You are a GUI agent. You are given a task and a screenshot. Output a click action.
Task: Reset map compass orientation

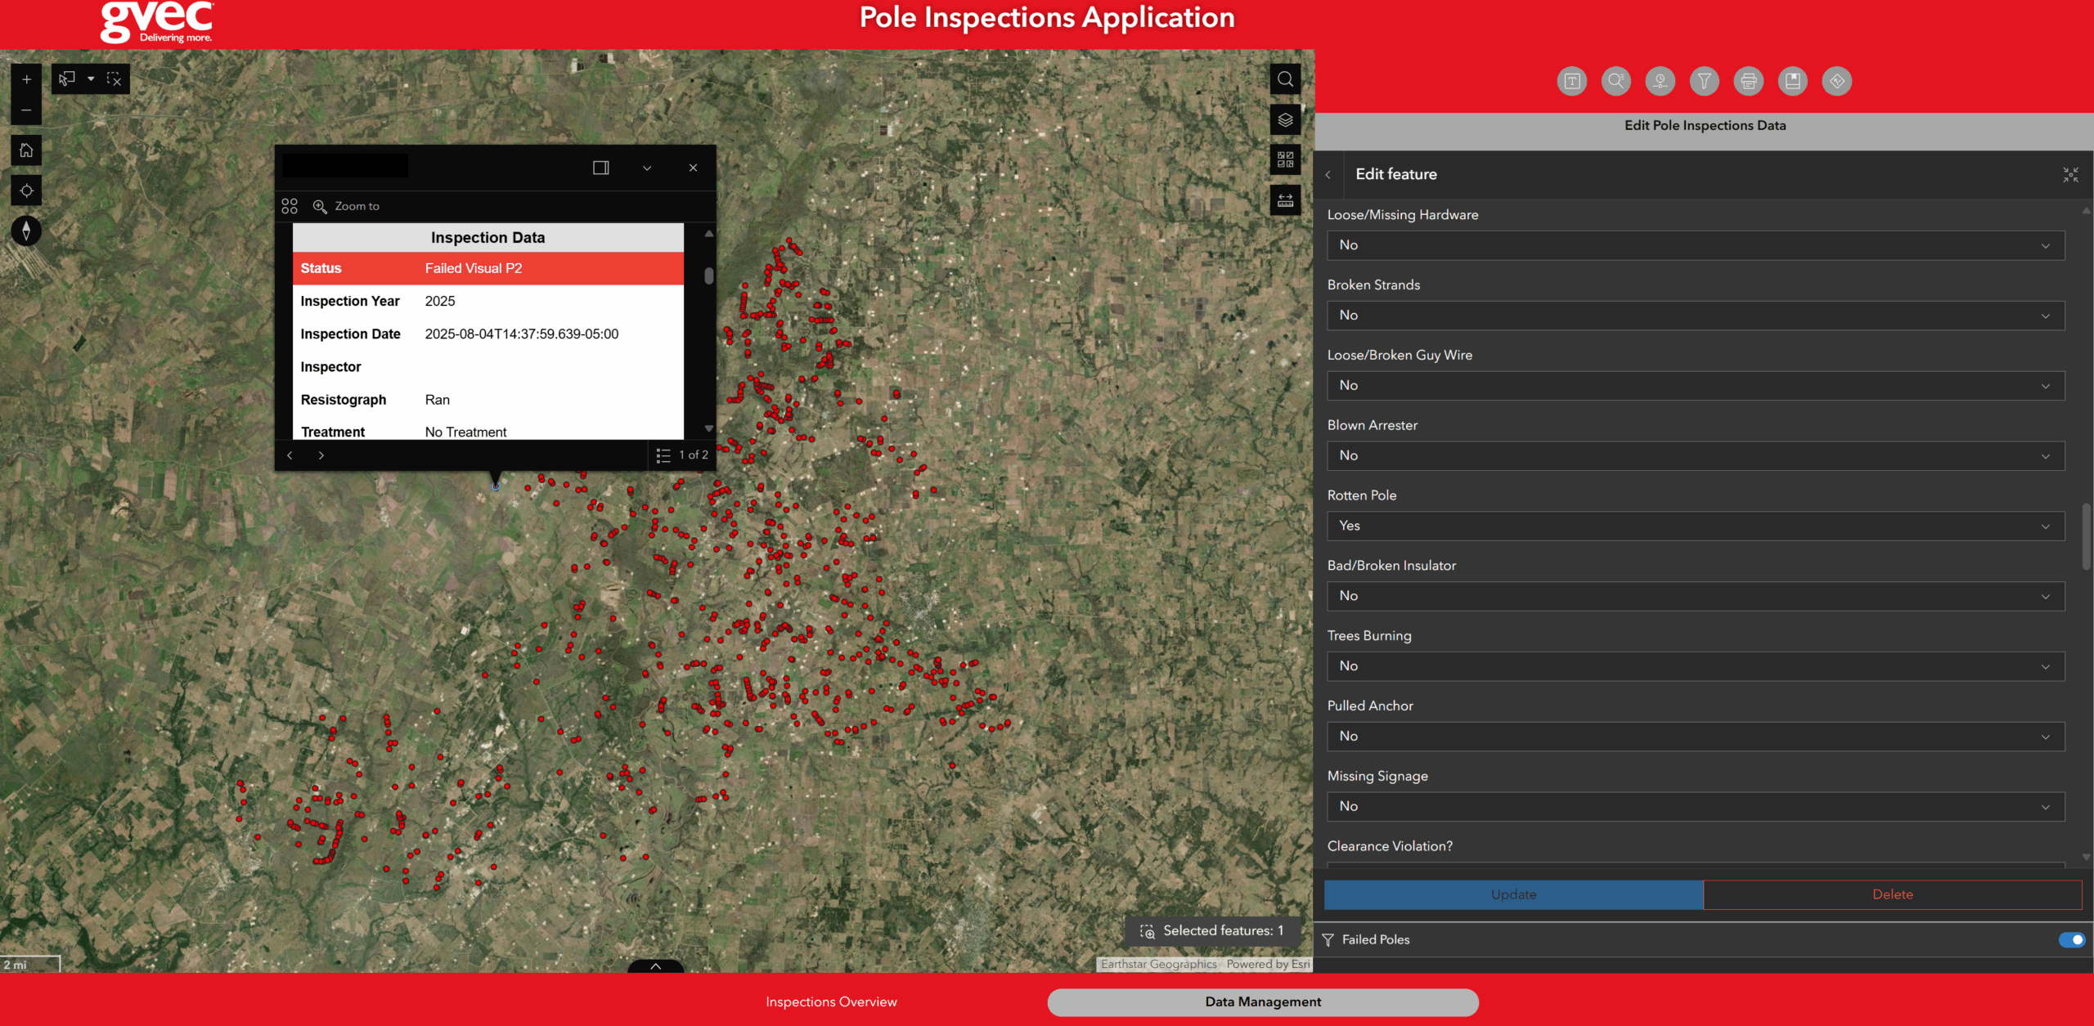click(x=26, y=231)
